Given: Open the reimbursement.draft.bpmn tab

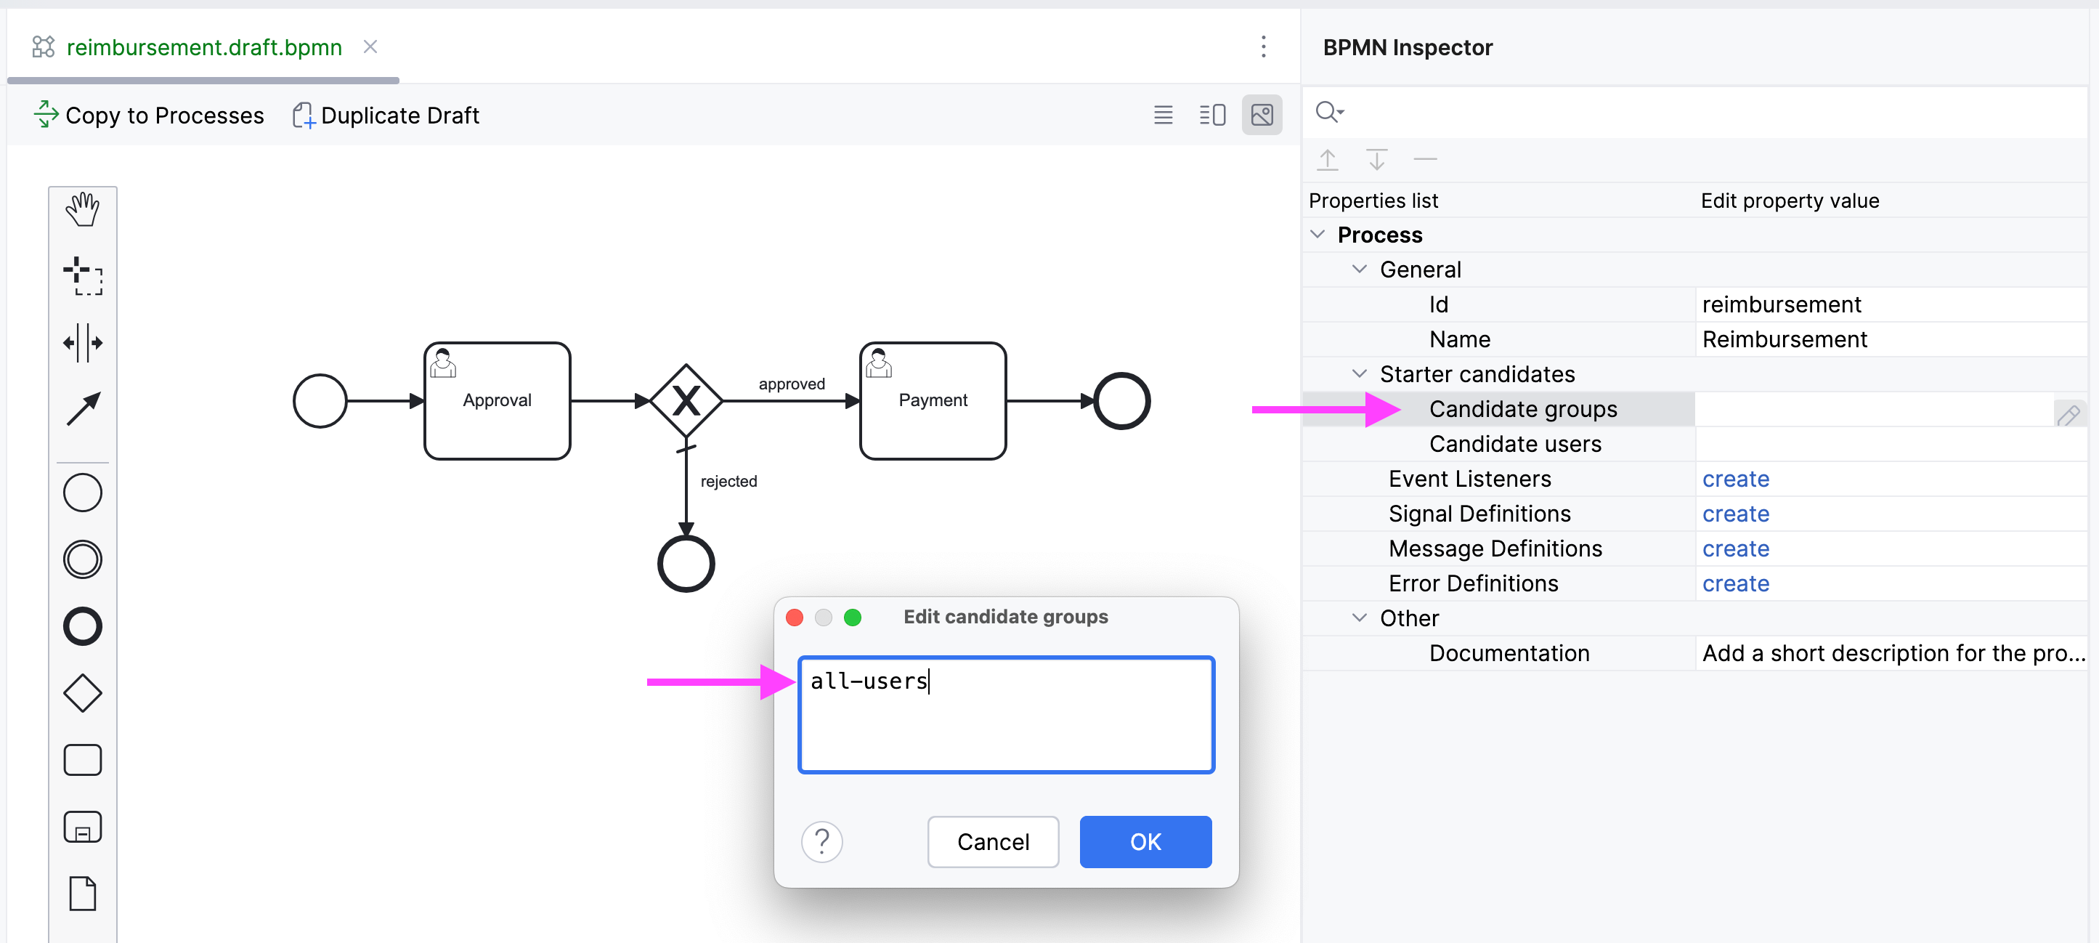Looking at the screenshot, I should [x=203, y=47].
